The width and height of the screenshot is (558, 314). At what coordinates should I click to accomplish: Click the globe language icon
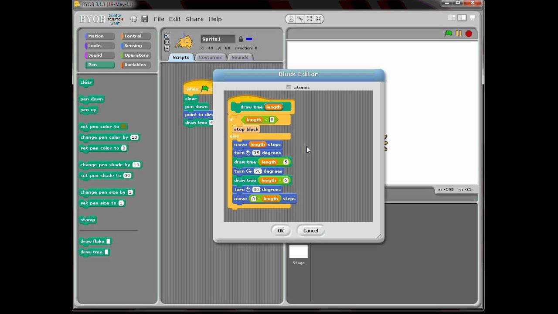pyautogui.click(x=134, y=19)
